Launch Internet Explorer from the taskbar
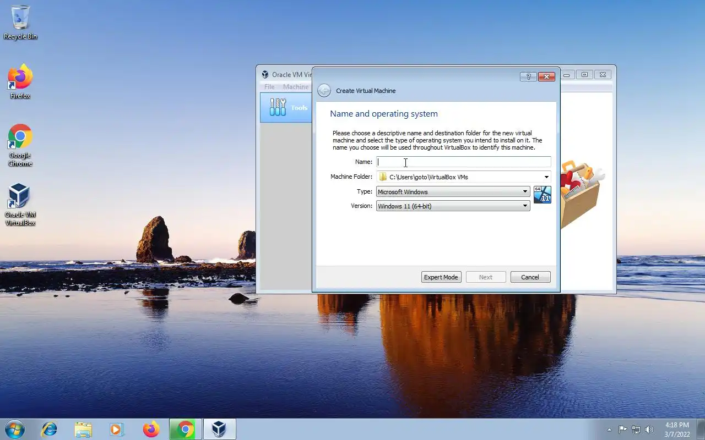Viewport: 705px width, 440px height. click(x=50, y=429)
